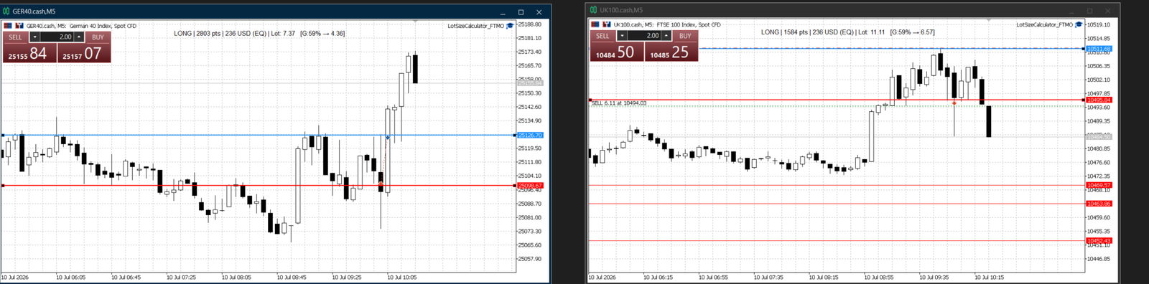Click the 25057.90 price scale value in GER40
The image size is (1149, 284).
530,259
